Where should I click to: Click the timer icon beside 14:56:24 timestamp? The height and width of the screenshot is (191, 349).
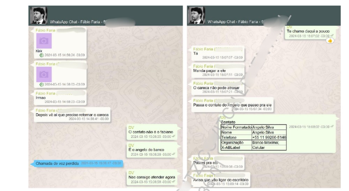pyautogui.click(x=42, y=55)
